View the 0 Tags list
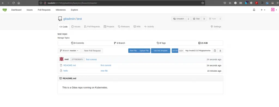The width and height of the screenshot is (279, 107). tap(161, 43)
